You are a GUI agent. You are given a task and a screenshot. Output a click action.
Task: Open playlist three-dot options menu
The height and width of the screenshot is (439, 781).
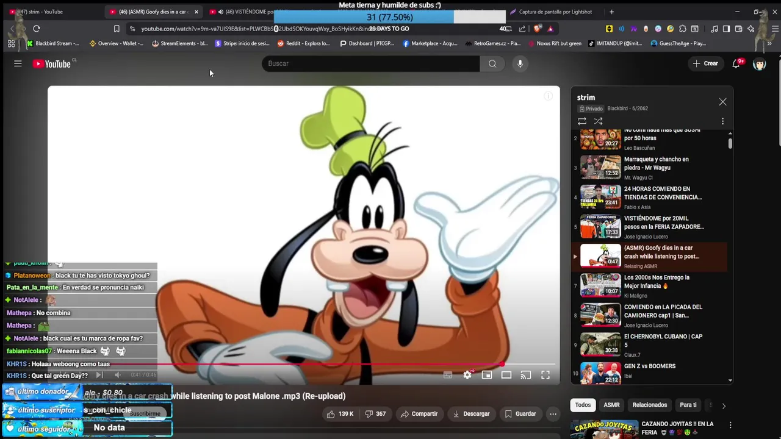pos(722,121)
